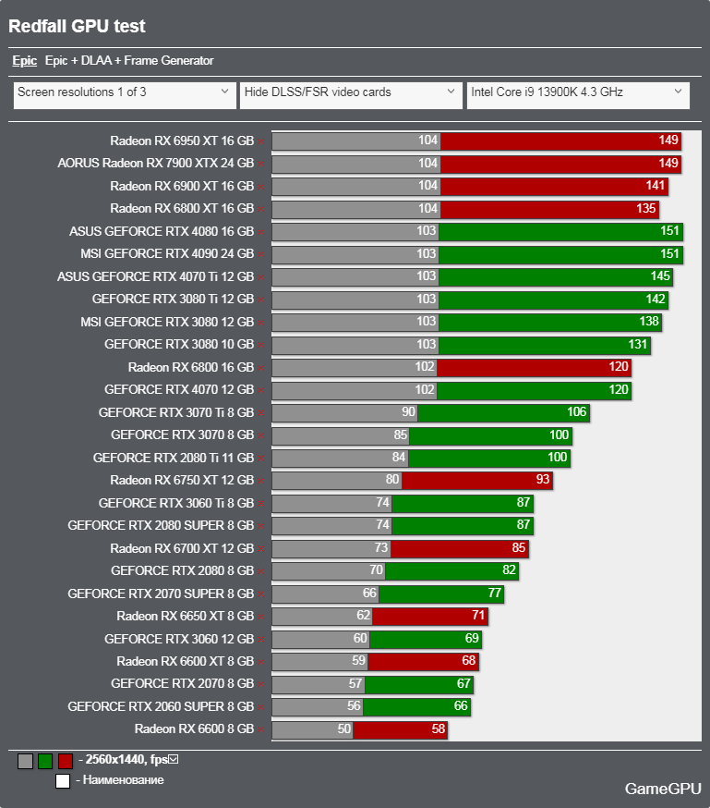710x808 pixels.
Task: Remove GEFORCE RTX 3070 8 GB row
Action: click(261, 436)
